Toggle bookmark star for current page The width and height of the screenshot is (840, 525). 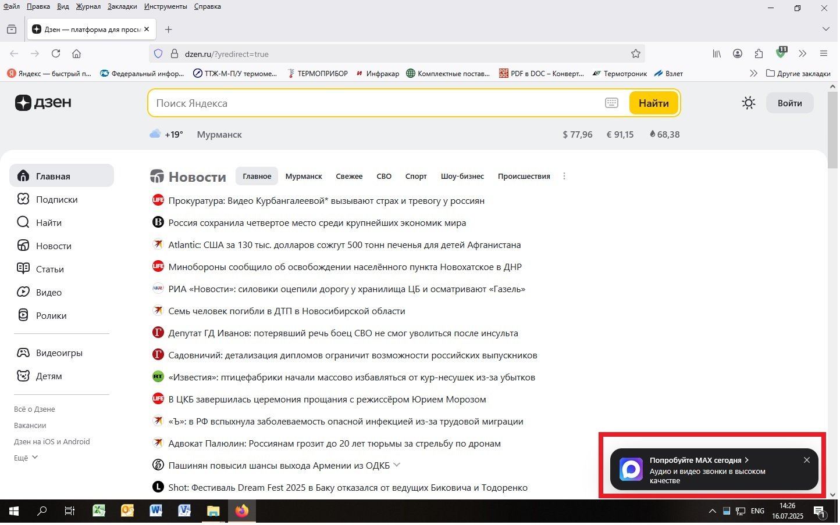pos(635,53)
